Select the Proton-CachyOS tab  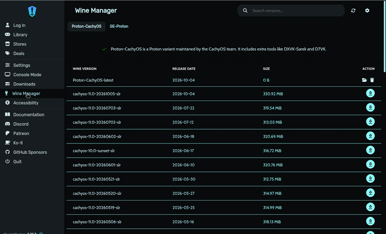(87, 26)
